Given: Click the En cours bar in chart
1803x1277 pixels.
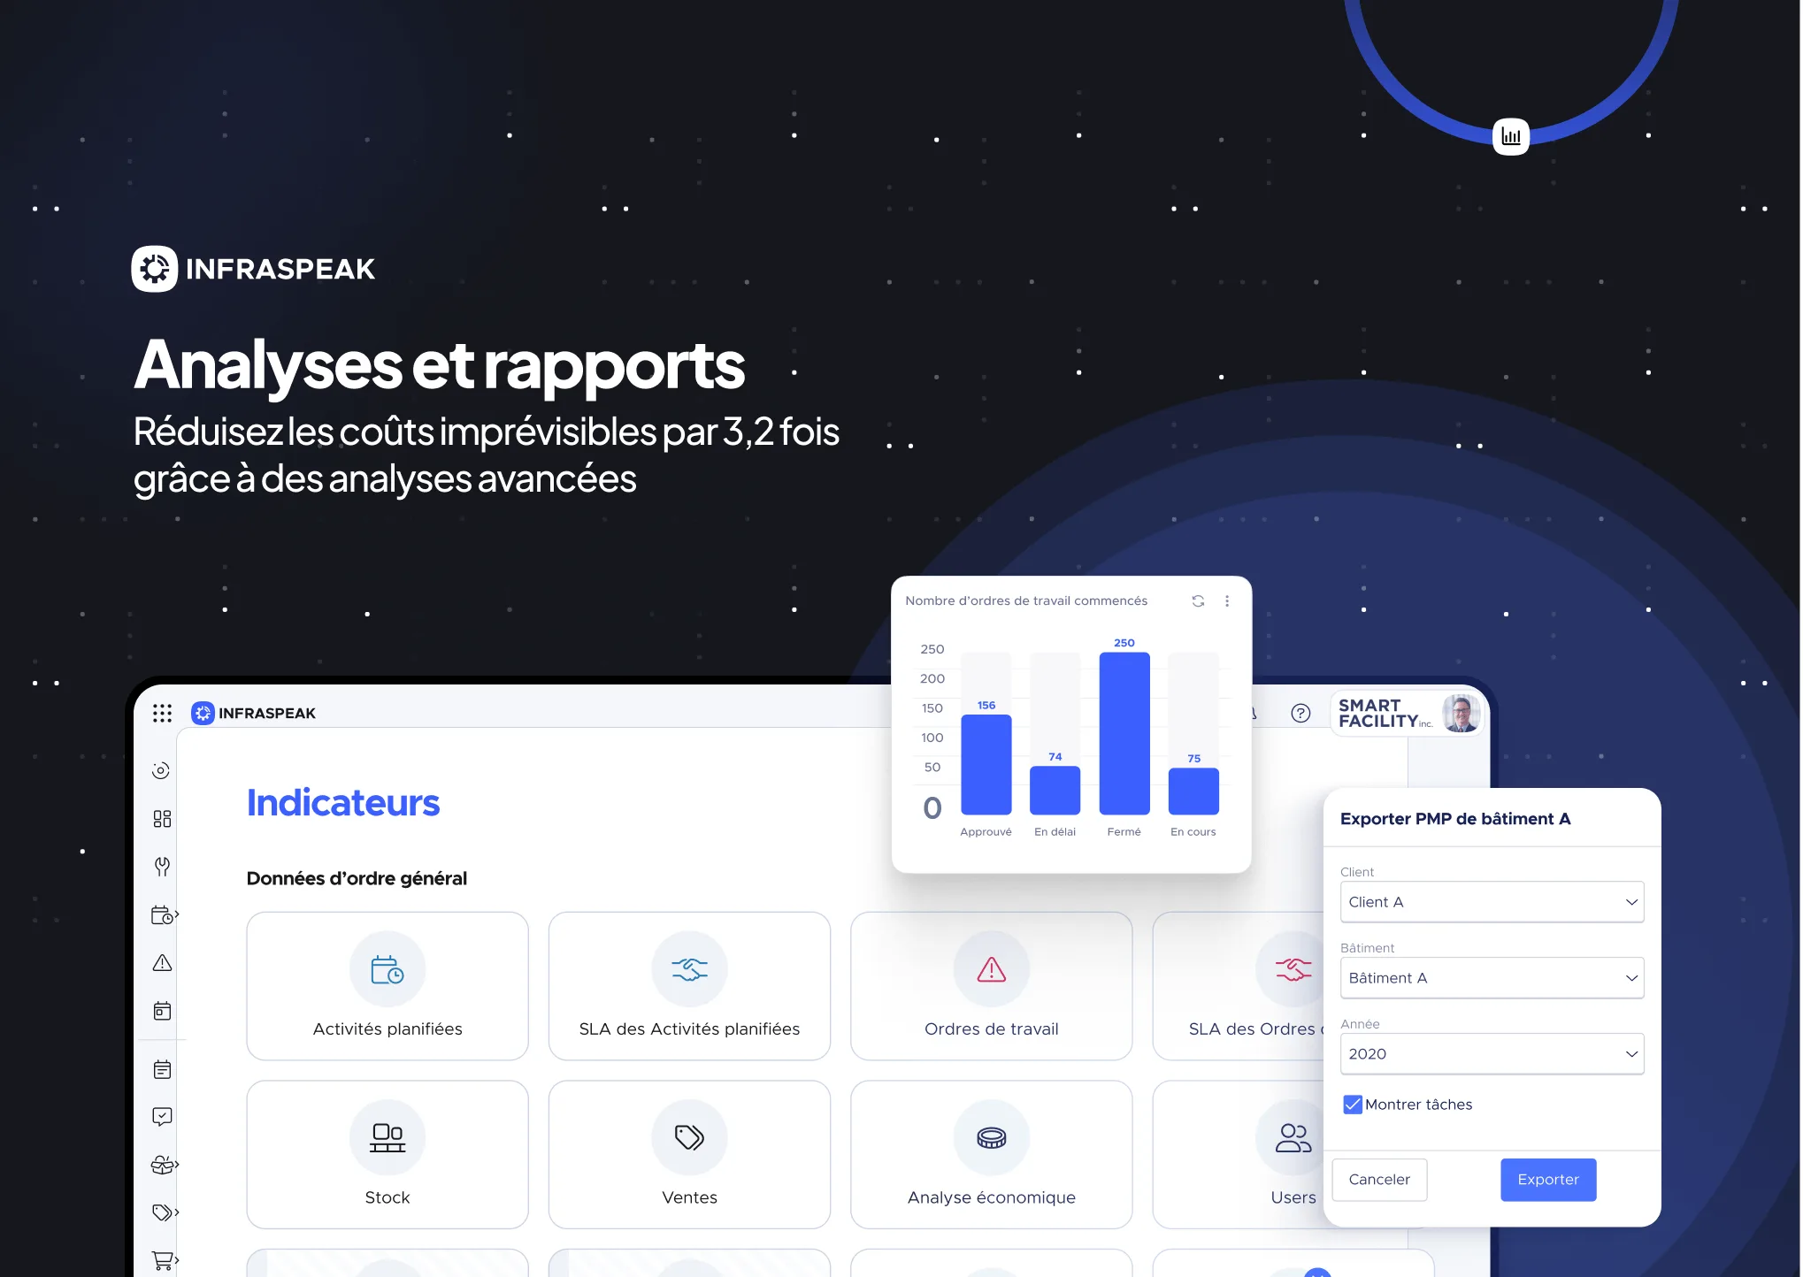Looking at the screenshot, I should [1193, 791].
